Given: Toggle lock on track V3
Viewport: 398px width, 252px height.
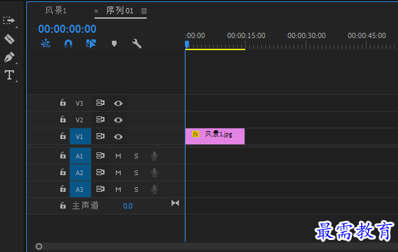Looking at the screenshot, I should [x=63, y=102].
